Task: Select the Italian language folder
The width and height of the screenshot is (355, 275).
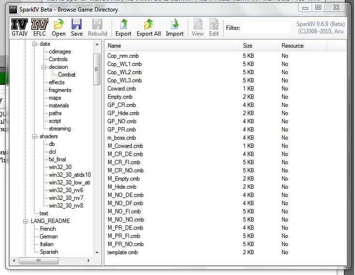Action: 47,244
